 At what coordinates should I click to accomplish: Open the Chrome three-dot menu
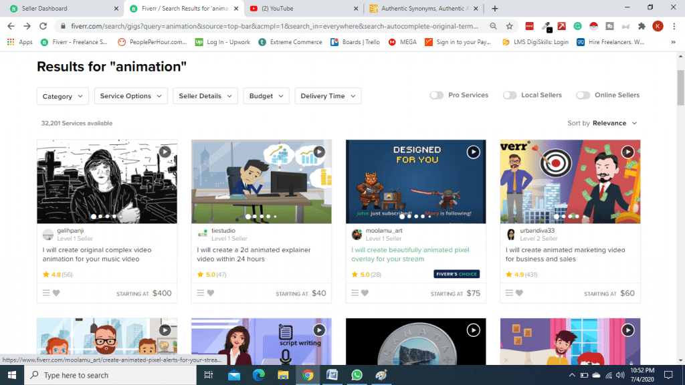point(674,26)
